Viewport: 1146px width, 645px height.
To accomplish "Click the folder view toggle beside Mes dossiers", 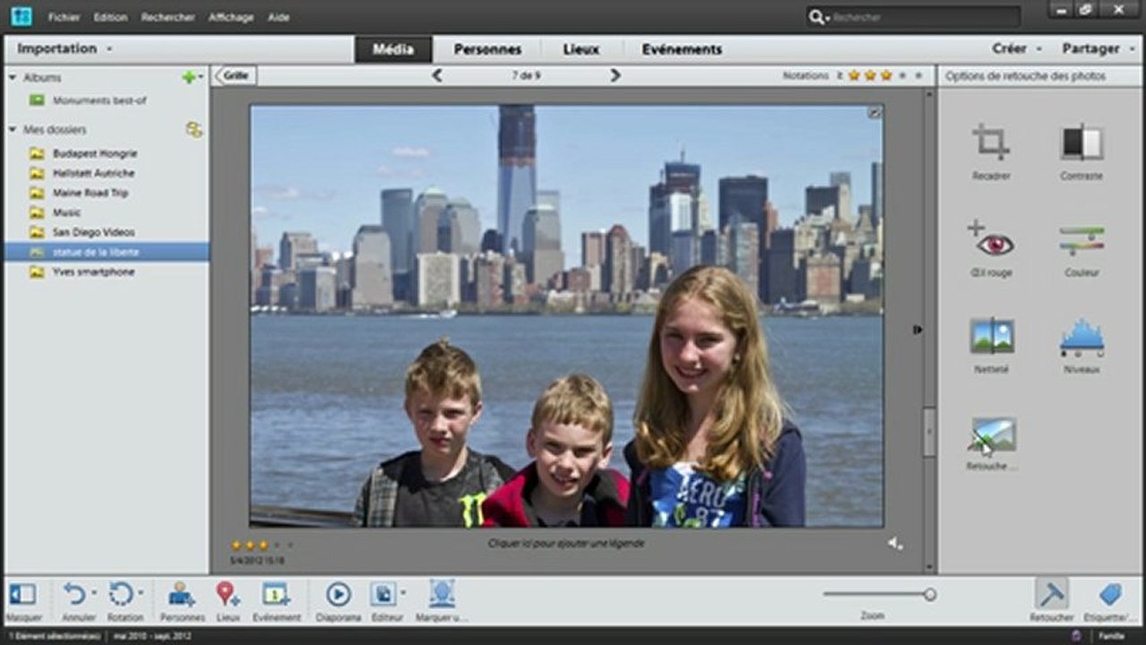I will 194,130.
